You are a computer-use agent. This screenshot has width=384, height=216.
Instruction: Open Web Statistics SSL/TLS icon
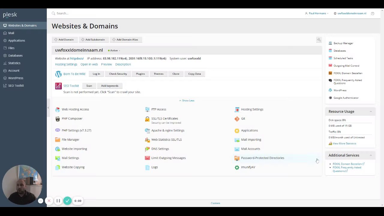coord(147,140)
